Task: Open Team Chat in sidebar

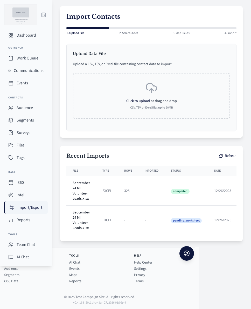Action: coord(26,245)
